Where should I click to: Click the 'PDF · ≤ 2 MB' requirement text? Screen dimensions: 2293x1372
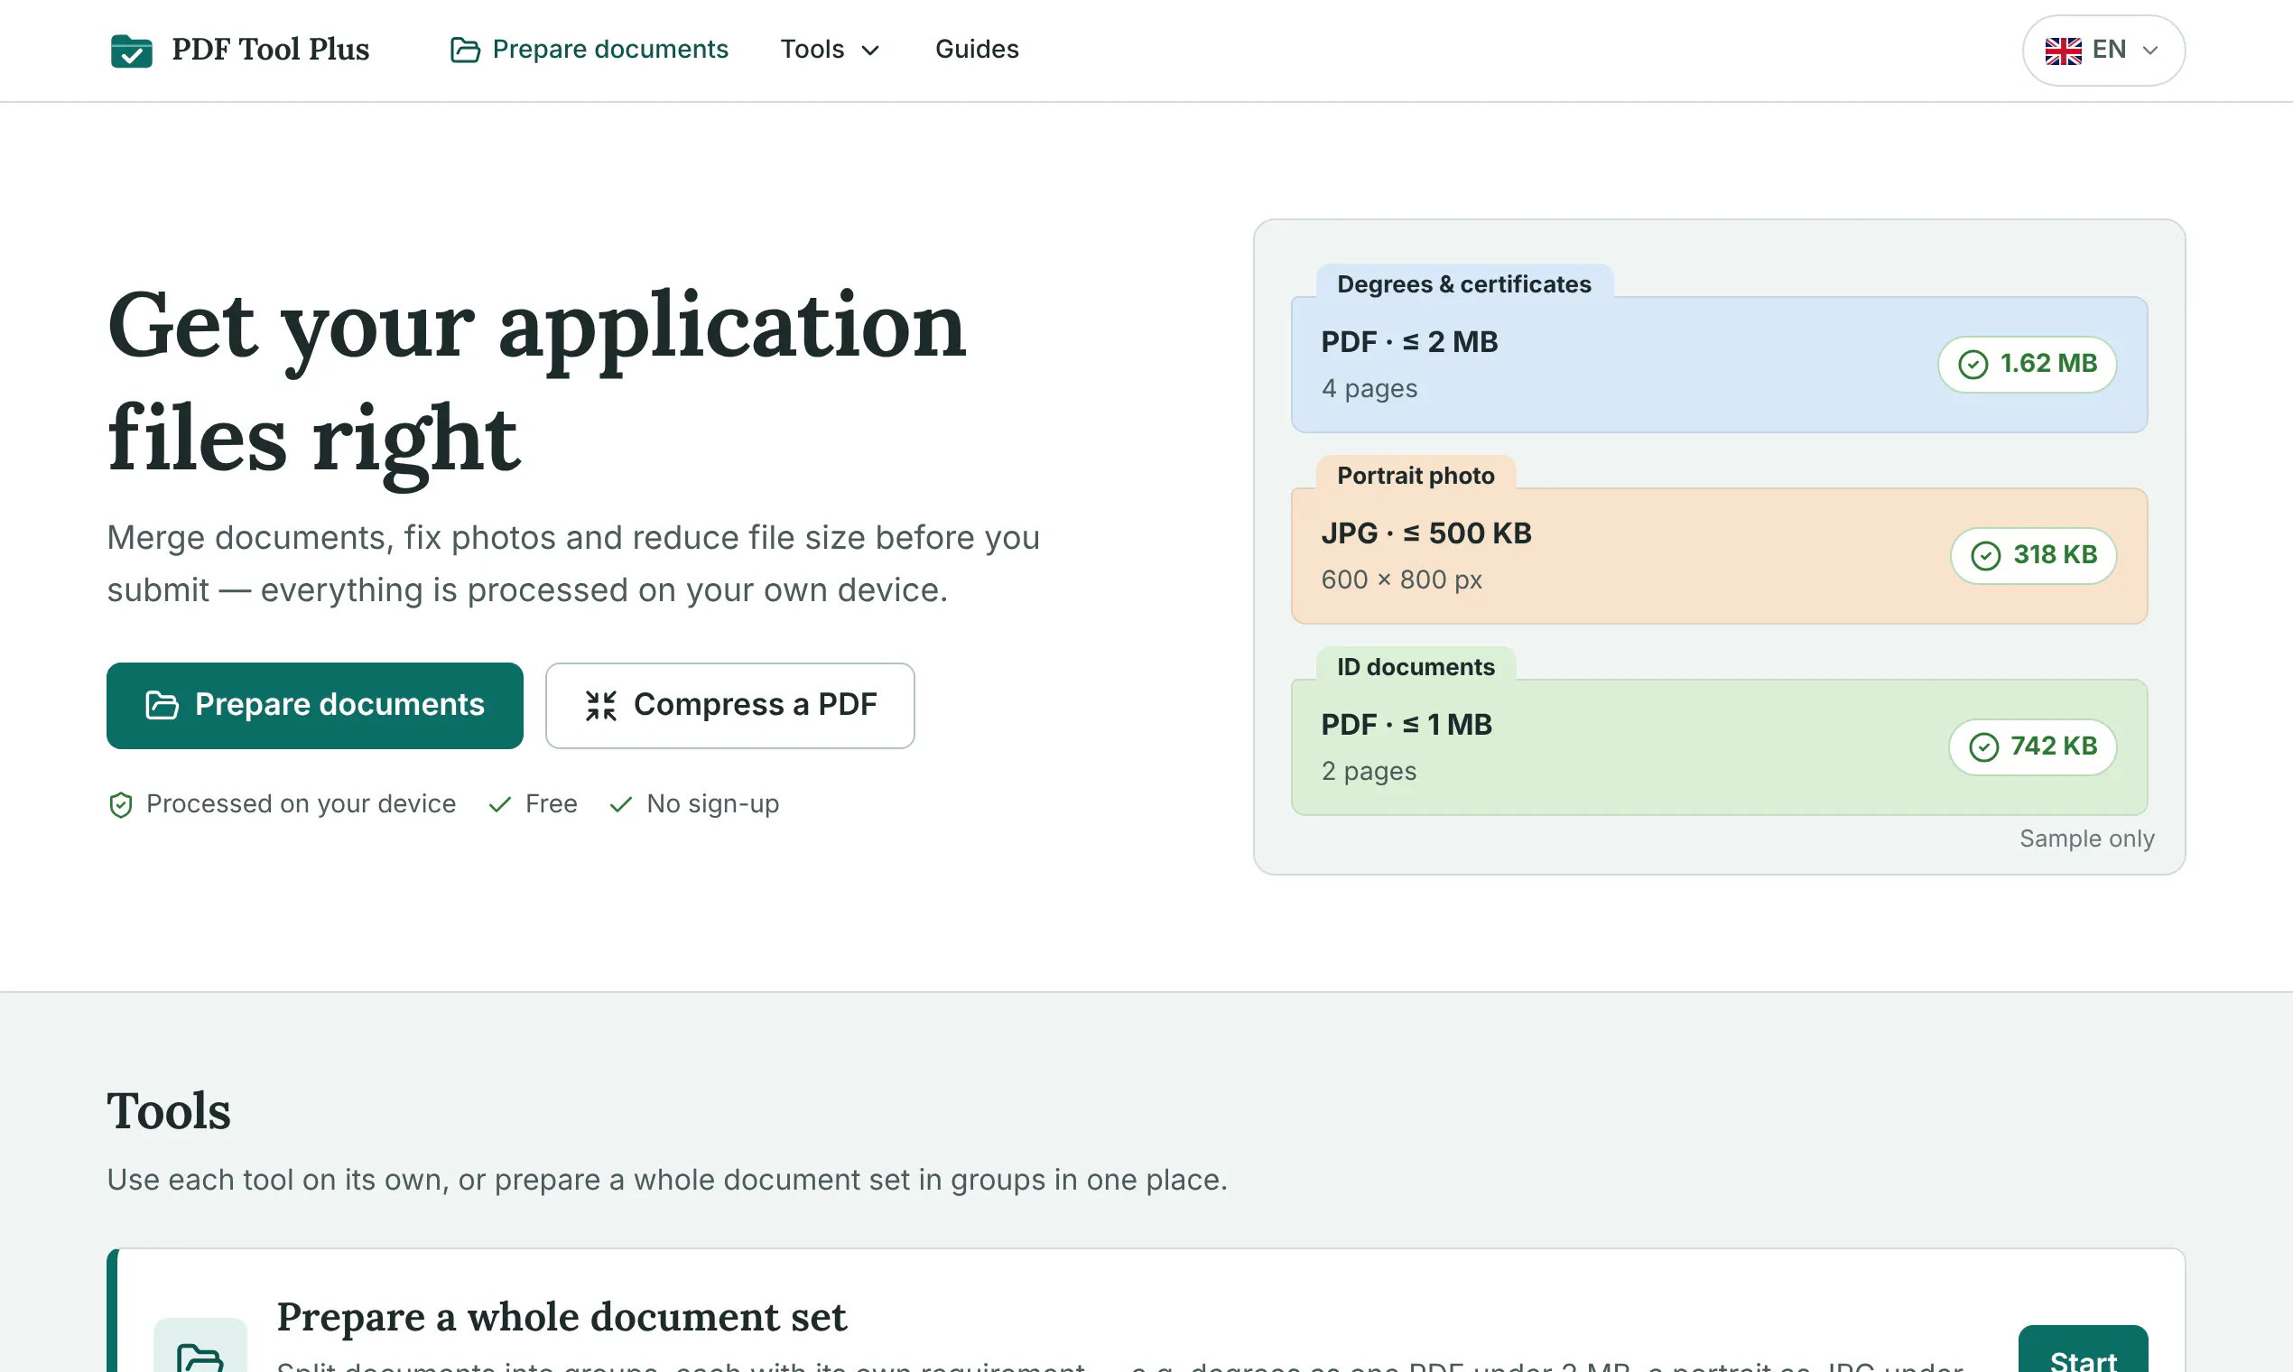tap(1409, 341)
